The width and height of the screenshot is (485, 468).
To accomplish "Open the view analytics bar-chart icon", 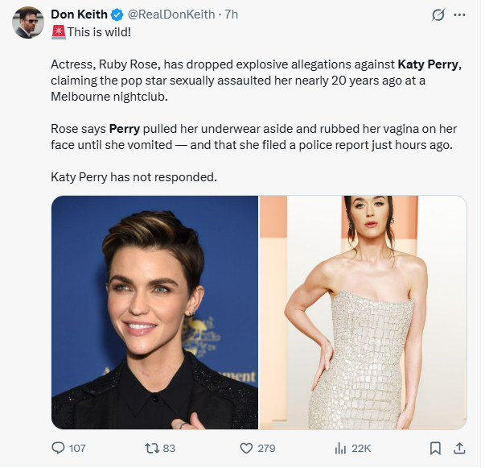I will [x=339, y=448].
